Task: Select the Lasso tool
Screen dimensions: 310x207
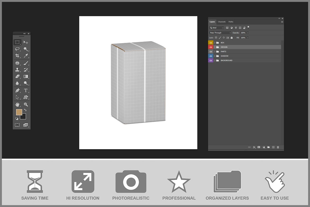Action: point(17,49)
